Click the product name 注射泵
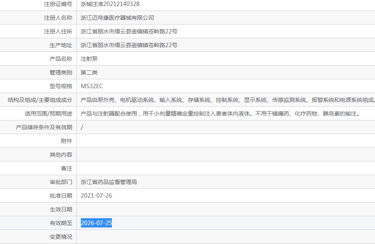This screenshot has height=244, width=375. point(89,59)
